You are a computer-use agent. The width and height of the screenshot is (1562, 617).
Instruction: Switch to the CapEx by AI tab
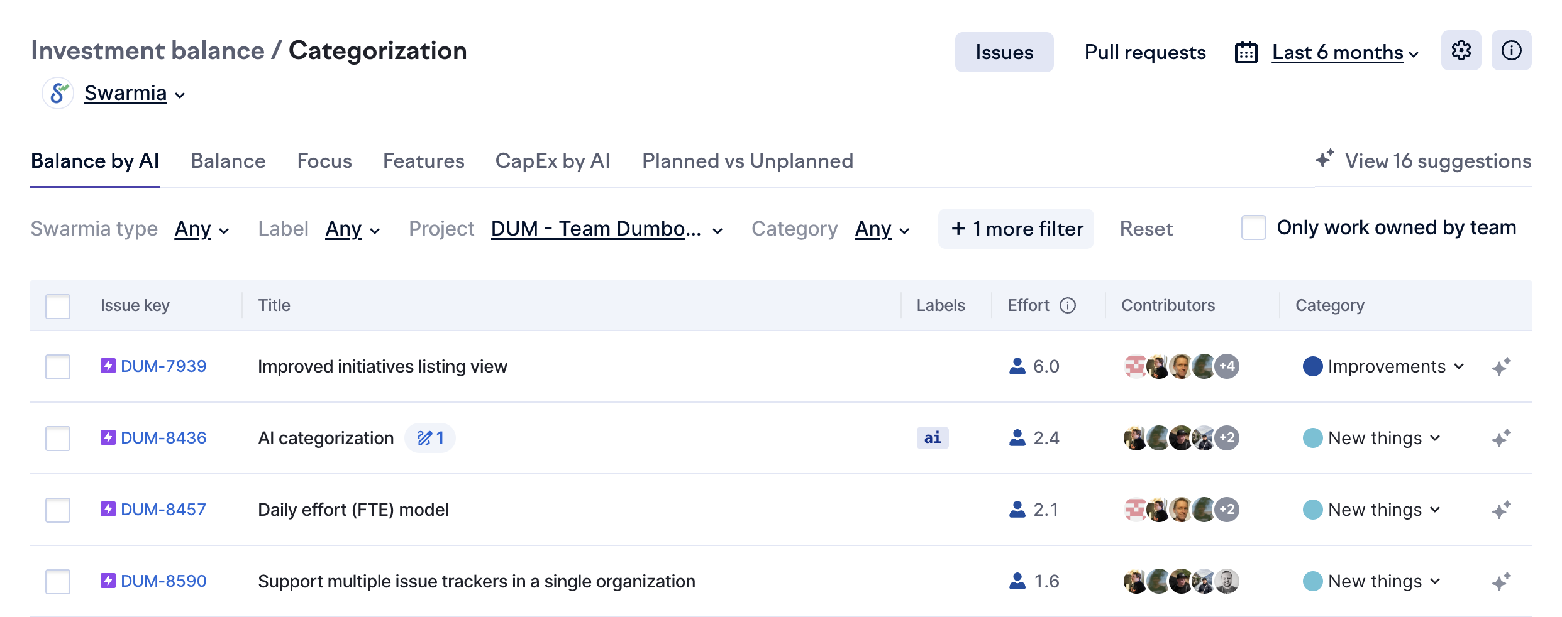(552, 161)
